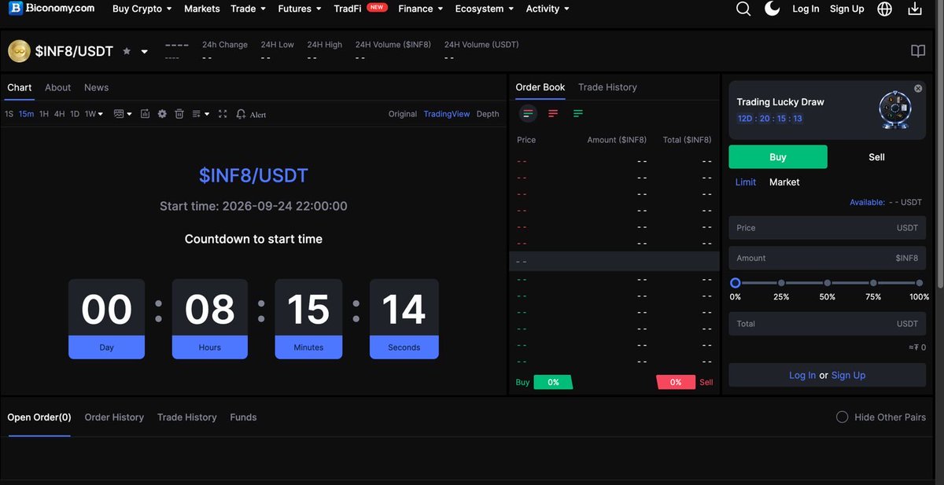Screen dimensions: 944x485
Task: Choose Limit order type
Action: [746, 182]
